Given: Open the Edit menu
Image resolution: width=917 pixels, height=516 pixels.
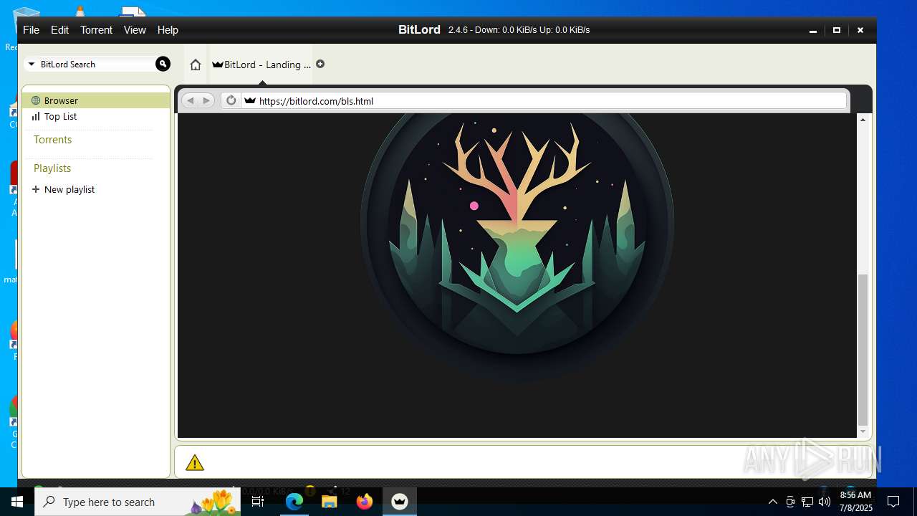Looking at the screenshot, I should pos(59,30).
